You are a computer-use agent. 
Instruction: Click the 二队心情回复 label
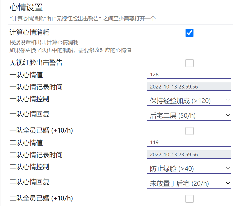[x=29, y=182]
